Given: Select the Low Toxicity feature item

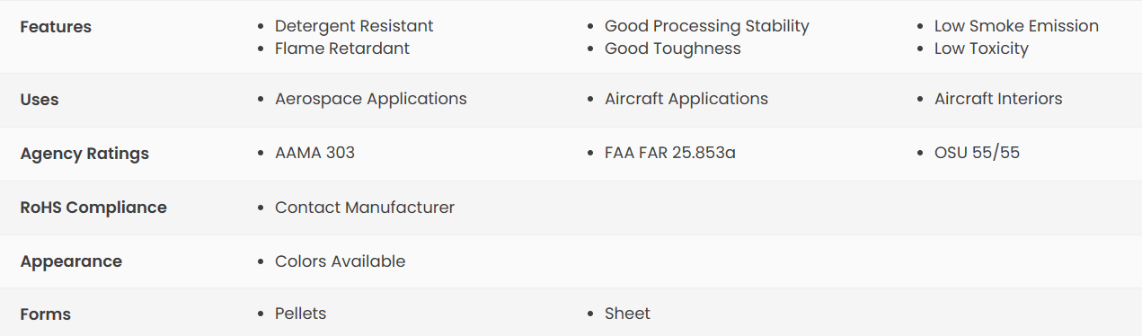Looking at the screenshot, I should coord(981,49).
